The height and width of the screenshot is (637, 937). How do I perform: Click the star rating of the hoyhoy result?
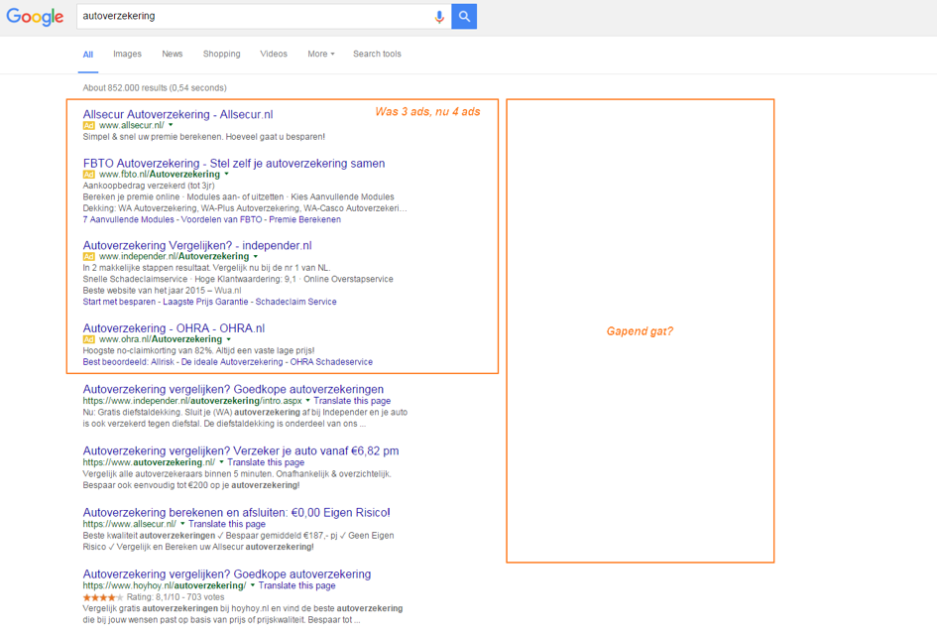tap(103, 597)
